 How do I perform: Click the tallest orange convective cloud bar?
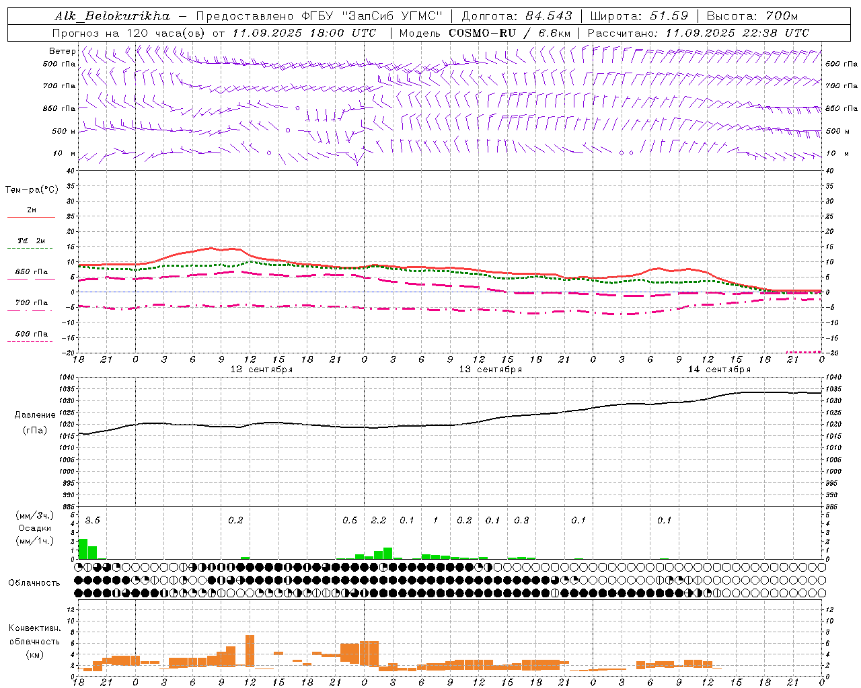(250, 650)
